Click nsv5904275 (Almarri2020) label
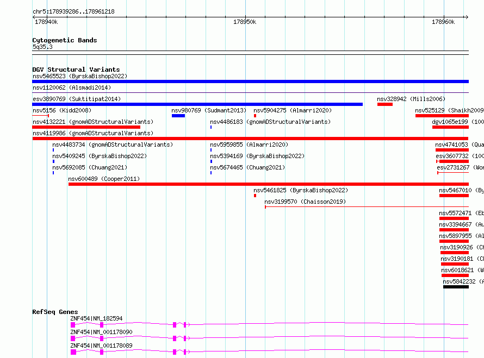This screenshot has height=358, width=484. (293, 110)
